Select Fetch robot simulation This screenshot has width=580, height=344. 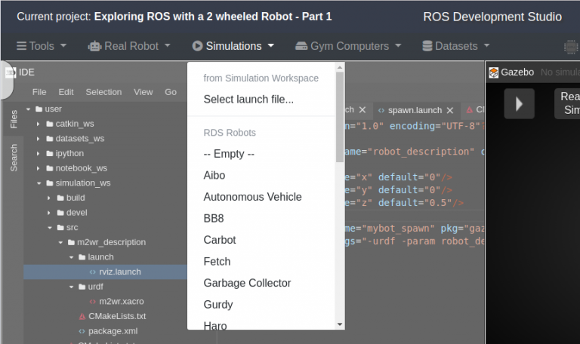click(x=217, y=262)
